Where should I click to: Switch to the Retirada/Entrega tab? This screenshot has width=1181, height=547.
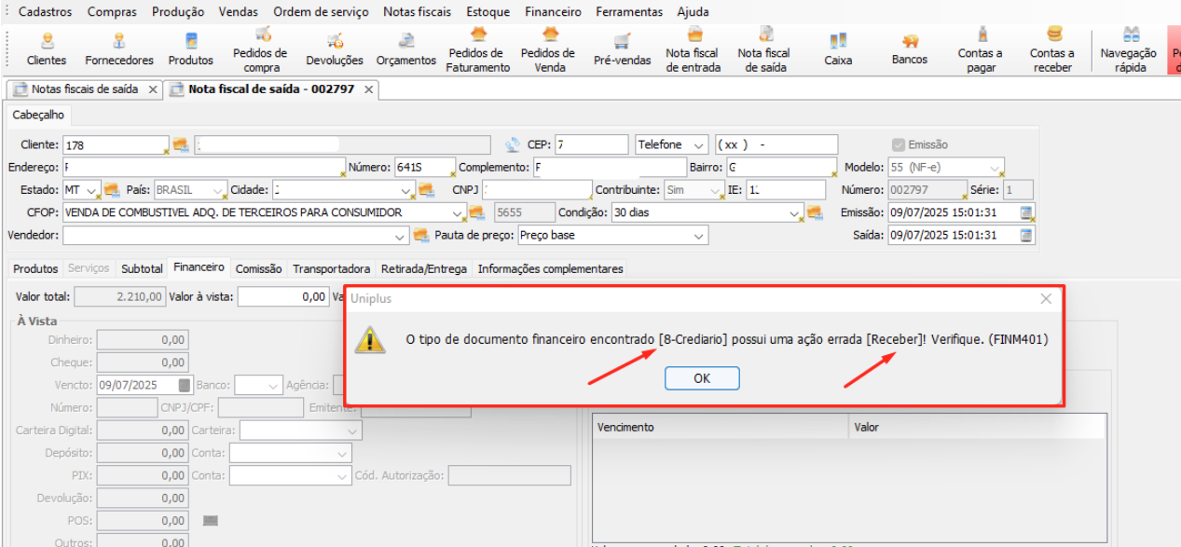pos(424,268)
